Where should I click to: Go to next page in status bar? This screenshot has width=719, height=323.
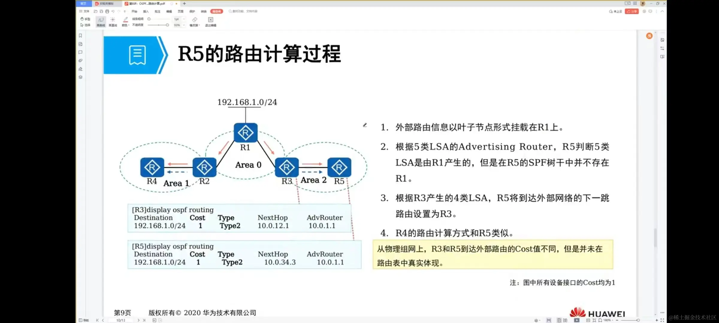[138, 320]
